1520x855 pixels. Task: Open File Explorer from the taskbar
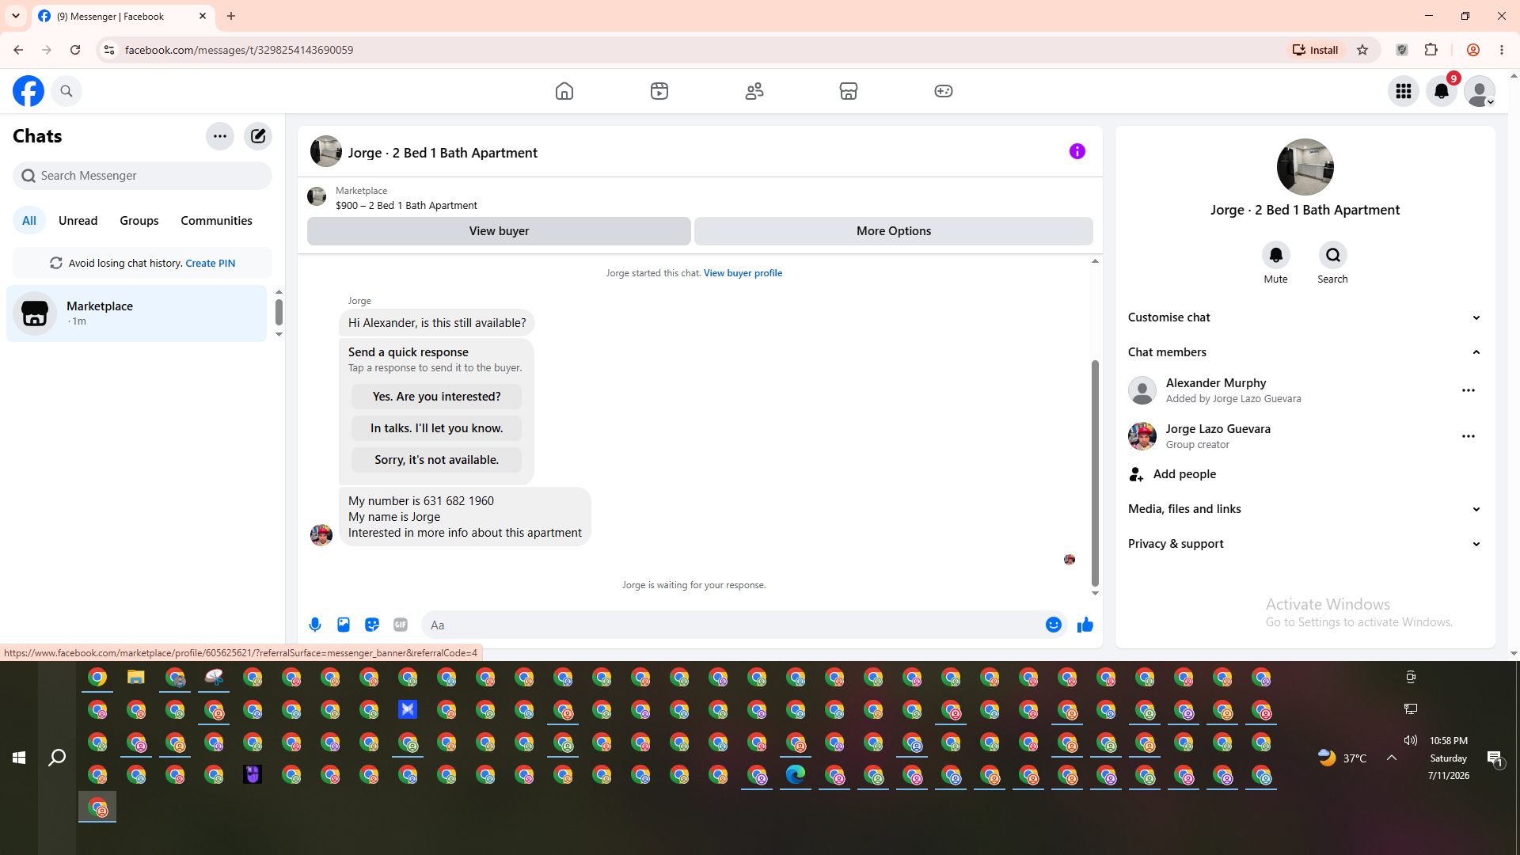136,678
